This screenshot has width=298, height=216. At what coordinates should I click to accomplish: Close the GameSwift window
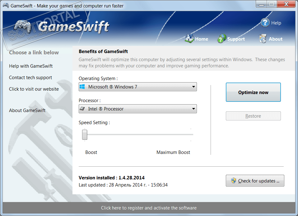(286, 4)
